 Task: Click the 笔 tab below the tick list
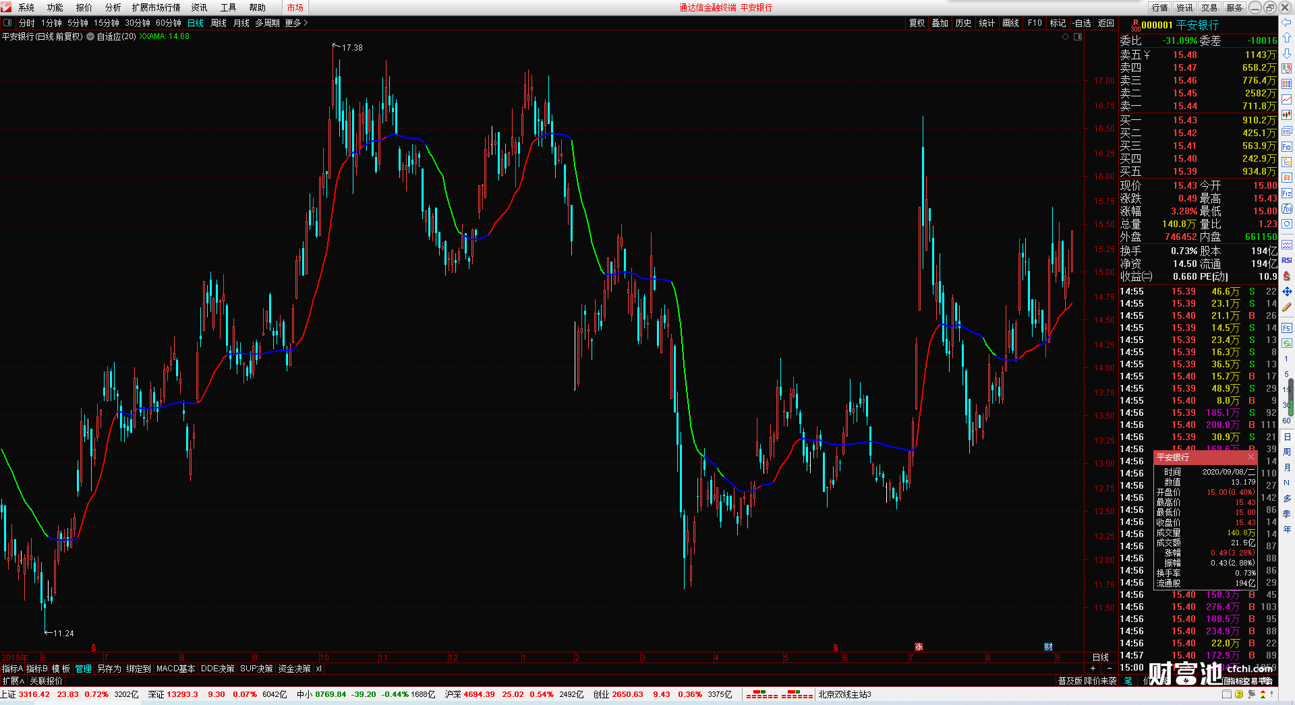1128,681
